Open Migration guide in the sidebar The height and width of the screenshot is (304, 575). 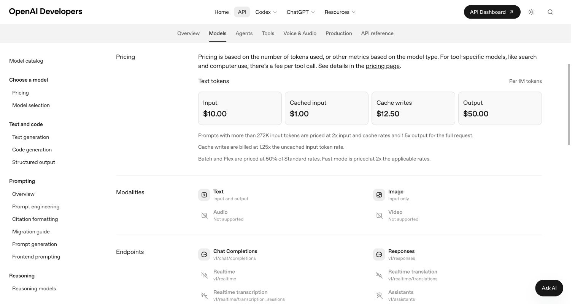click(x=31, y=232)
